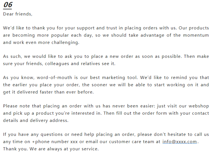215x158 pixels.
Task: Click the sentence We are always at your service
Action: click(64, 149)
